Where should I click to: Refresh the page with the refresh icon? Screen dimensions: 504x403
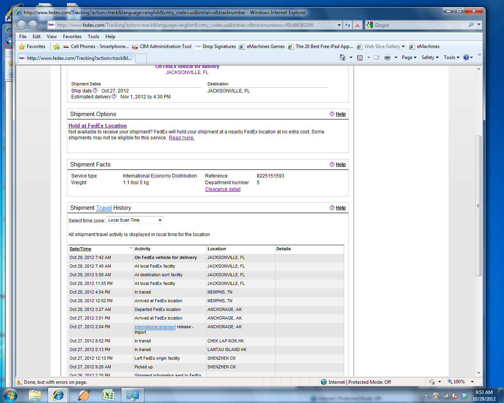click(348, 25)
